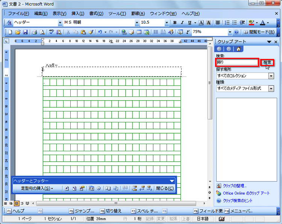
Task: Open Tables and Borders pencil icon
Action: coord(132,32)
